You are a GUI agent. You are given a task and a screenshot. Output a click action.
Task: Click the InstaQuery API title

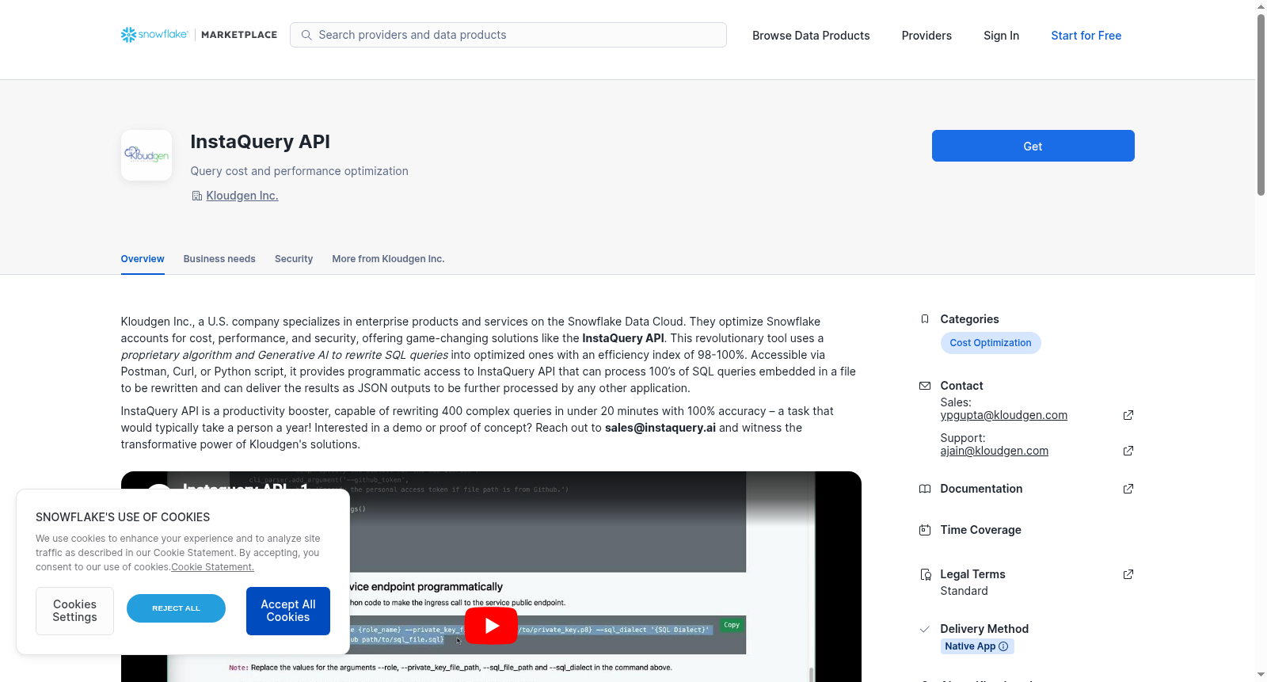(261, 142)
